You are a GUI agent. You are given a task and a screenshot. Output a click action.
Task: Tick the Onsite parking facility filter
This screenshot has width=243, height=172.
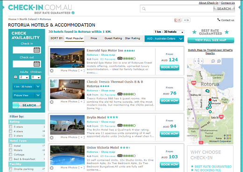(x=11, y=169)
